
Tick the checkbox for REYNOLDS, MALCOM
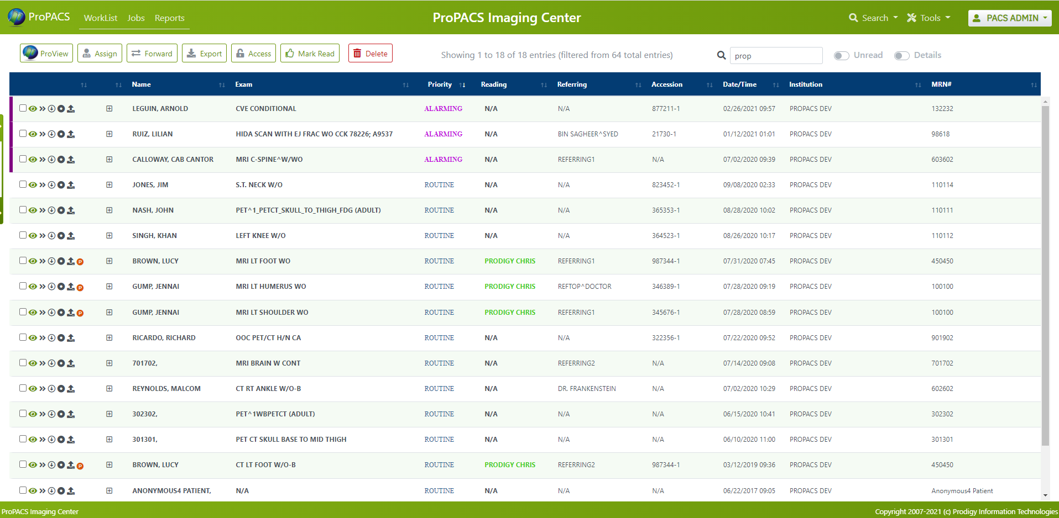coord(23,388)
